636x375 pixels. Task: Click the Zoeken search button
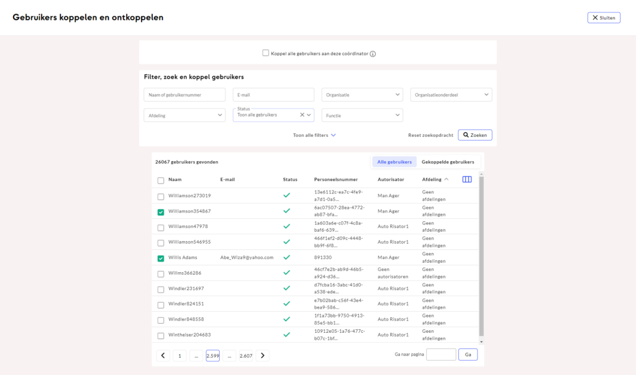475,135
